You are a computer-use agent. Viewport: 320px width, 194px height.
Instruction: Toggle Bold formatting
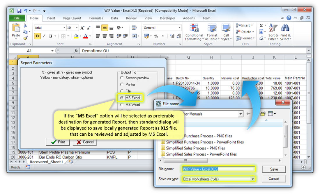(37, 36)
